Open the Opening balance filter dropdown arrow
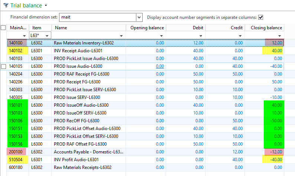The image size is (295, 176). (x=161, y=35)
